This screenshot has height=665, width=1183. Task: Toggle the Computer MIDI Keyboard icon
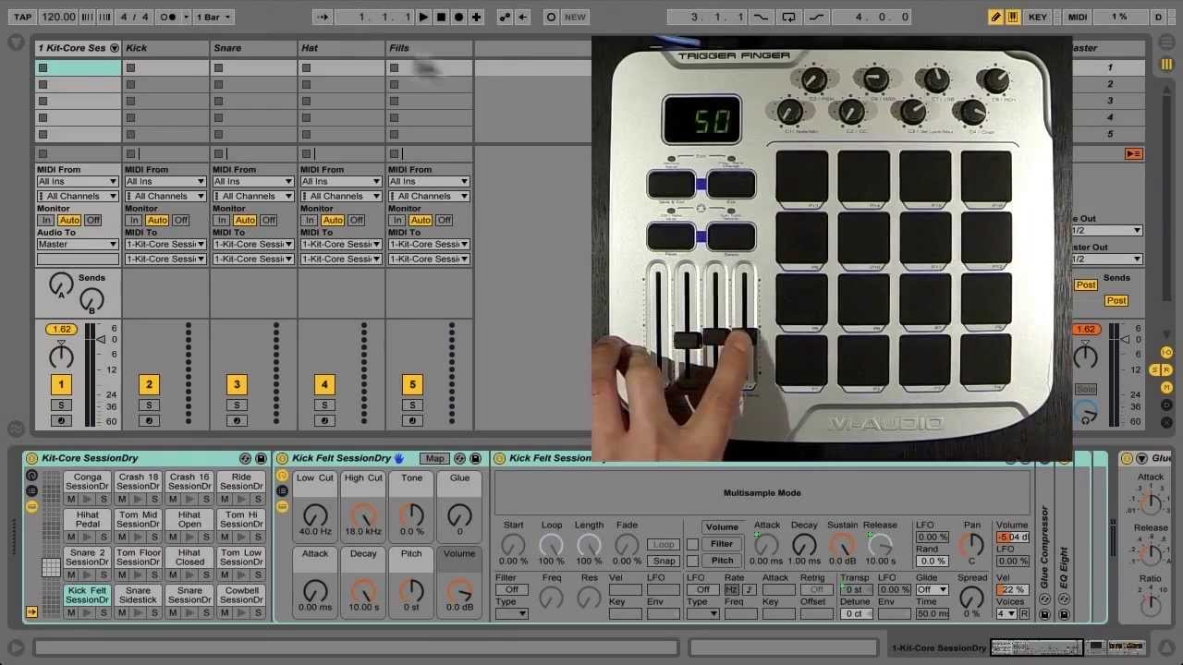(x=1012, y=17)
